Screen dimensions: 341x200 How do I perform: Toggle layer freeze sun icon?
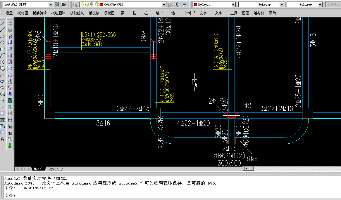(87, 5)
